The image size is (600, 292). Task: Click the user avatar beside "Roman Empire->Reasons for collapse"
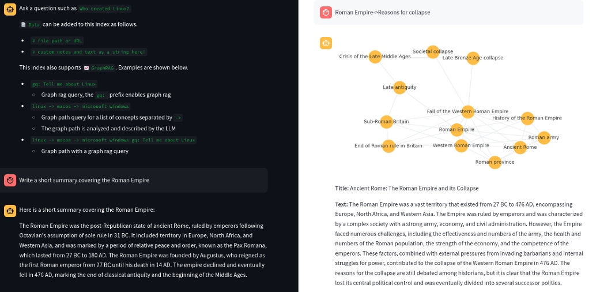tap(326, 12)
